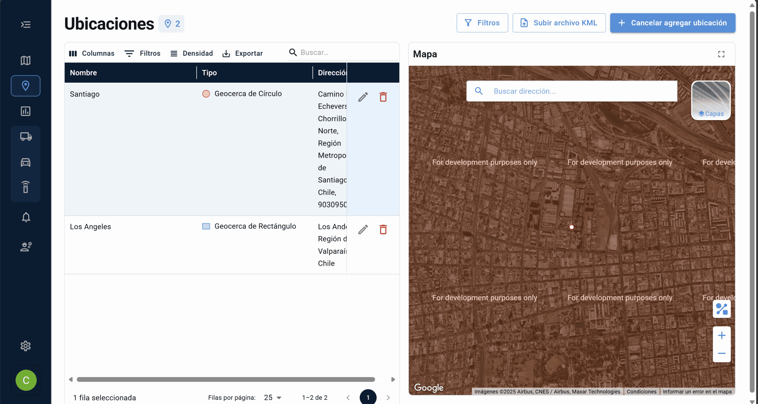Image resolution: width=758 pixels, height=404 pixels.
Task: Open Settings via the gear icon
Action: [x=25, y=346]
